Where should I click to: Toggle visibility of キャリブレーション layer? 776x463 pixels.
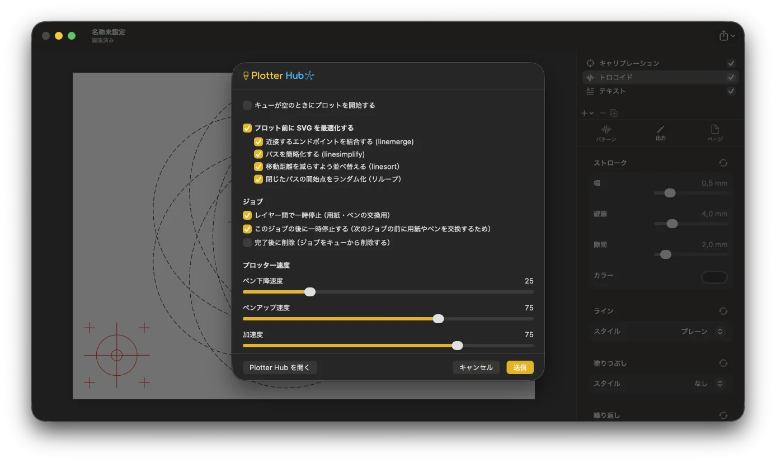point(731,63)
